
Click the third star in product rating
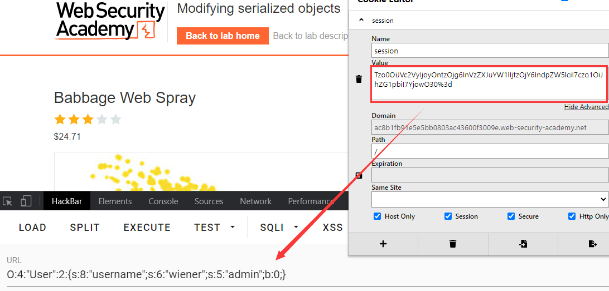tap(88, 119)
